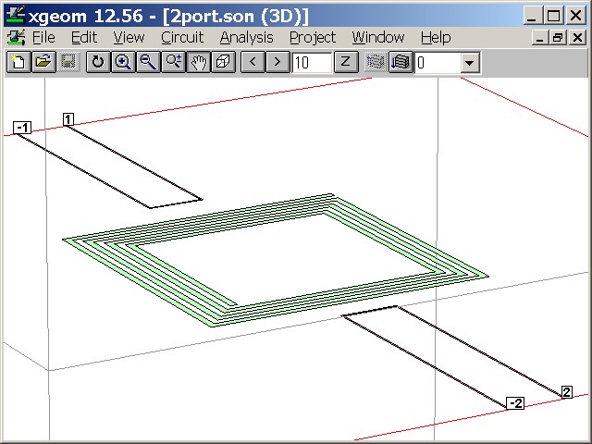The height and width of the screenshot is (444, 592).
Task: Open the Edit menu
Action: tap(84, 37)
